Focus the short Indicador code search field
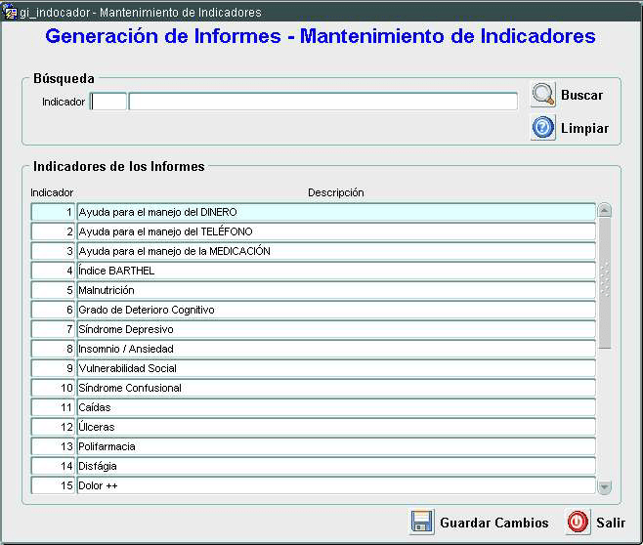643x545 pixels. (x=108, y=102)
